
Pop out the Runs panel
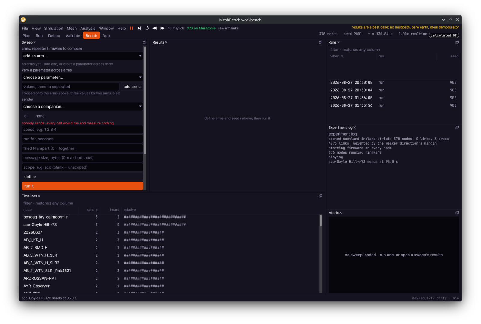(x=457, y=42)
